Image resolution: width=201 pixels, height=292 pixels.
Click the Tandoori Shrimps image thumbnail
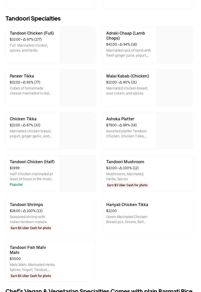coord(77,216)
